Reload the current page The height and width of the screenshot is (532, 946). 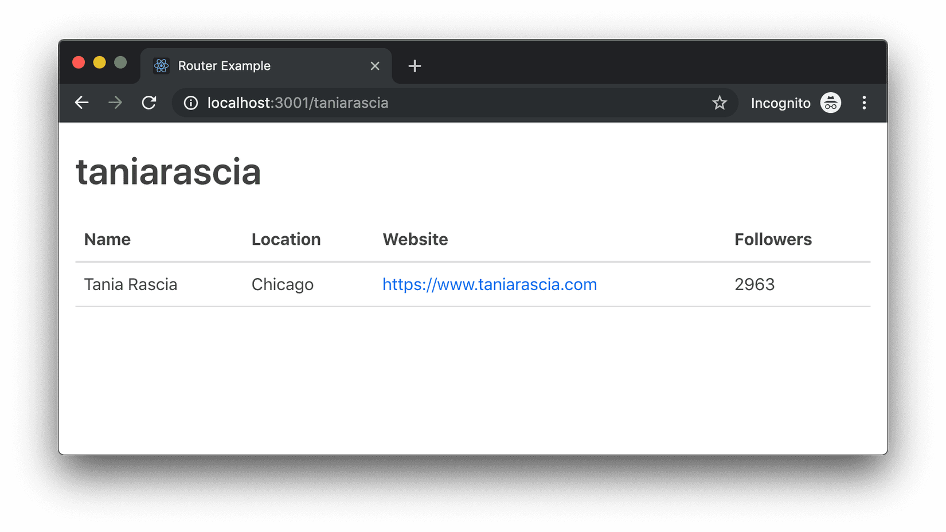point(149,103)
